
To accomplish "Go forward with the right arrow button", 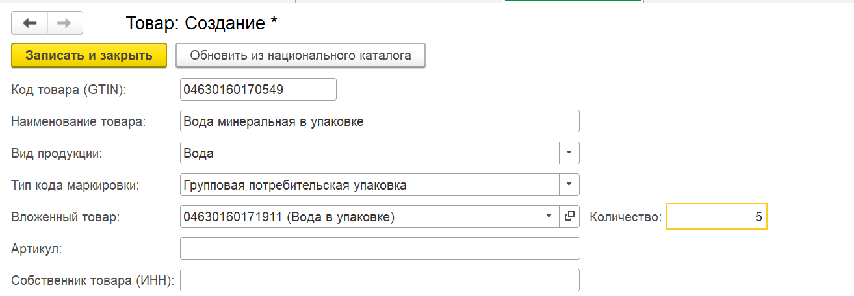I will pos(65,23).
